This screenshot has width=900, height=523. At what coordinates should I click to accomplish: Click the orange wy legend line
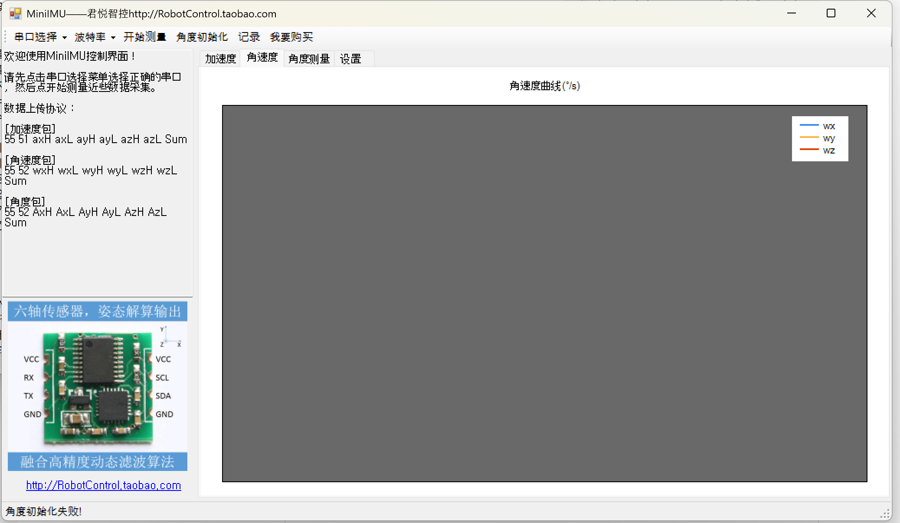[809, 137]
